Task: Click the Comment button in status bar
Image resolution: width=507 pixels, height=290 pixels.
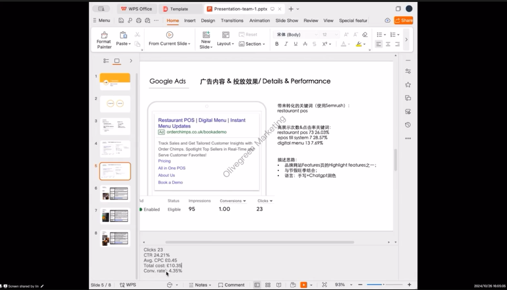Action: pos(231,285)
